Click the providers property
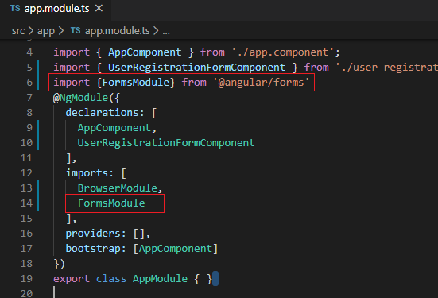Screen dimensions: 438x298 coord(93,233)
